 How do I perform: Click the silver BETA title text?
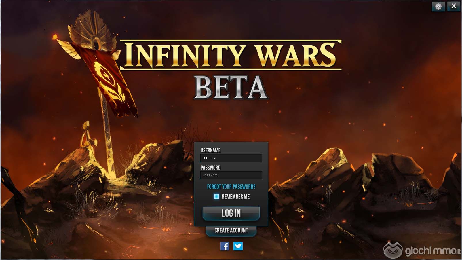pyautogui.click(x=231, y=88)
